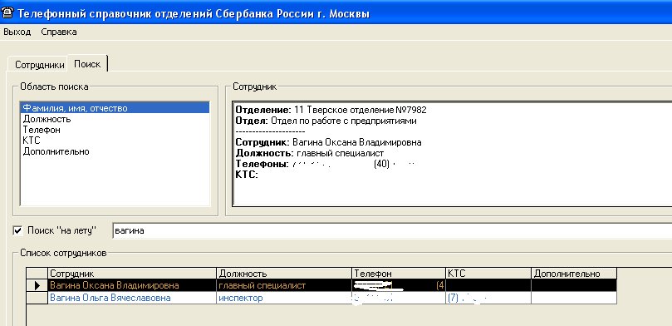Click the 'главный специалист' cell
This screenshot has height=326, width=672.
(x=285, y=286)
